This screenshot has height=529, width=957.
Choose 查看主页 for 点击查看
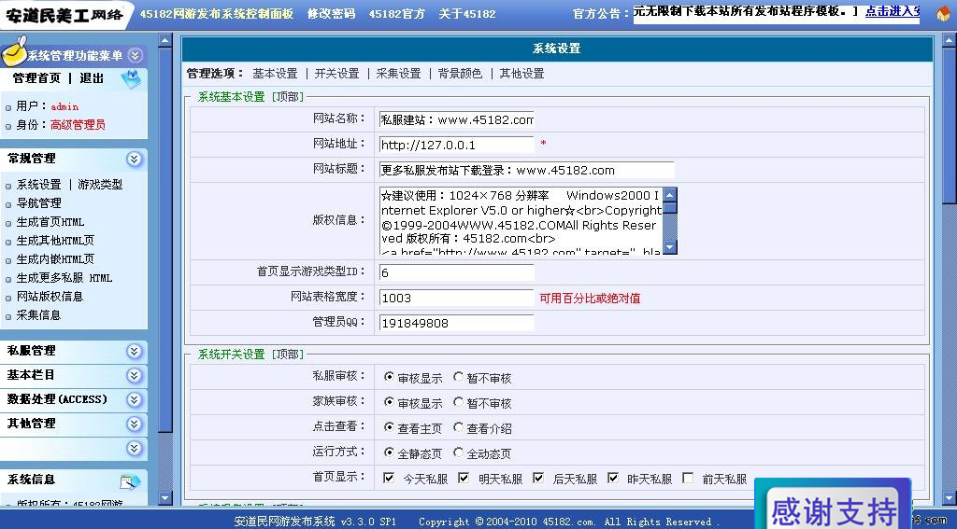point(389,427)
